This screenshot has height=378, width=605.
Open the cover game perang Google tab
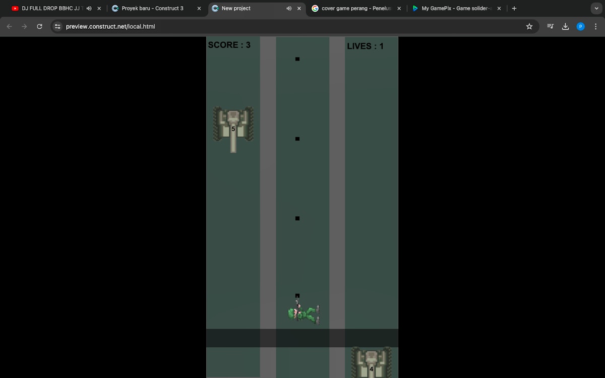coord(356,9)
